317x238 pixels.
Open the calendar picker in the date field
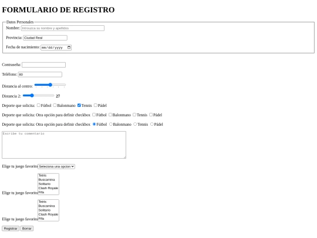[69, 48]
